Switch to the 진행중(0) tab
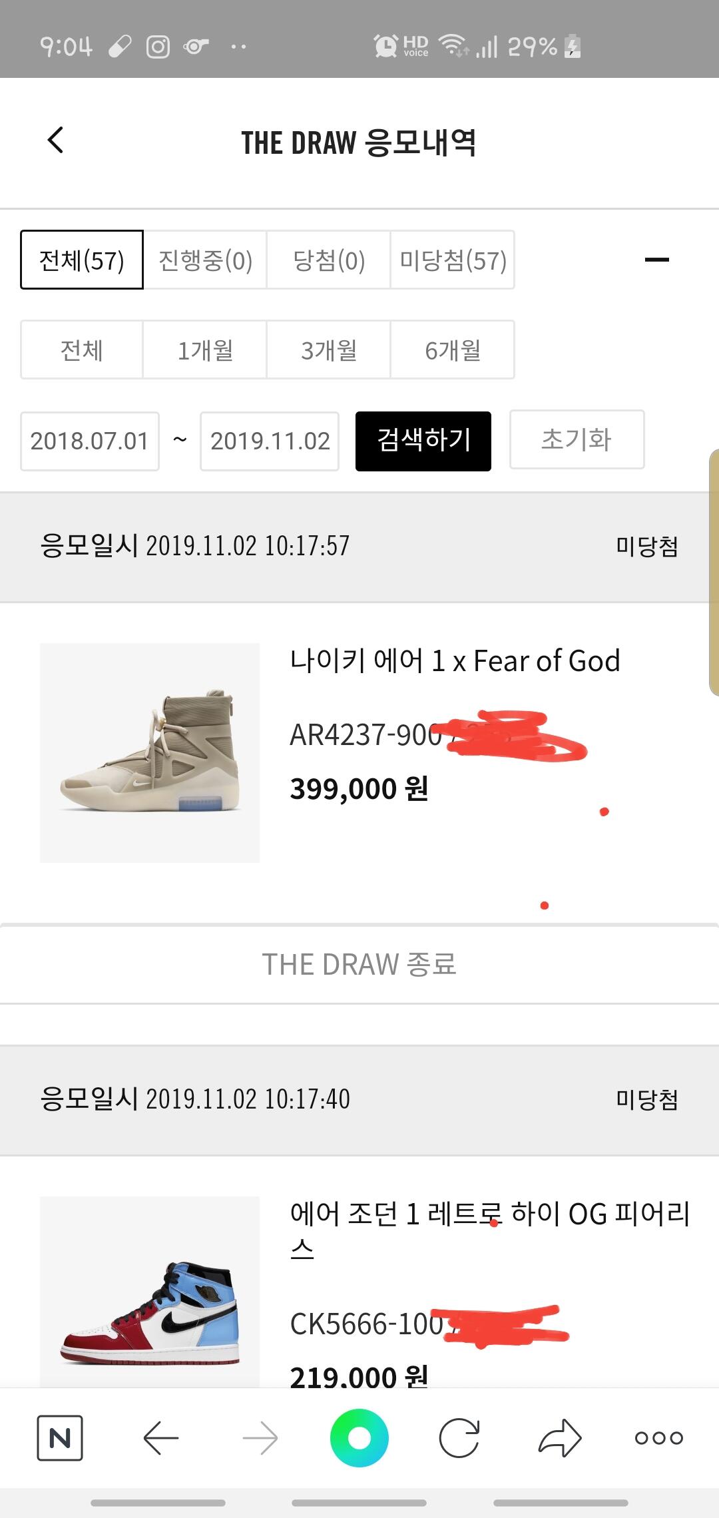Viewport: 719px width, 1518px height. point(205,260)
